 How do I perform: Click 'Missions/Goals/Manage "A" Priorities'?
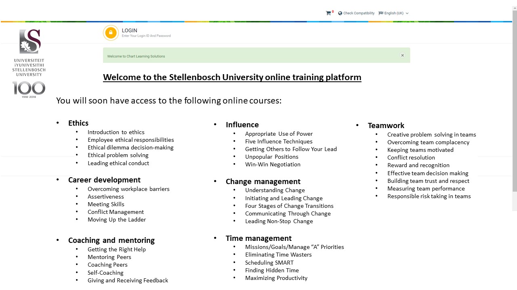coord(294,247)
